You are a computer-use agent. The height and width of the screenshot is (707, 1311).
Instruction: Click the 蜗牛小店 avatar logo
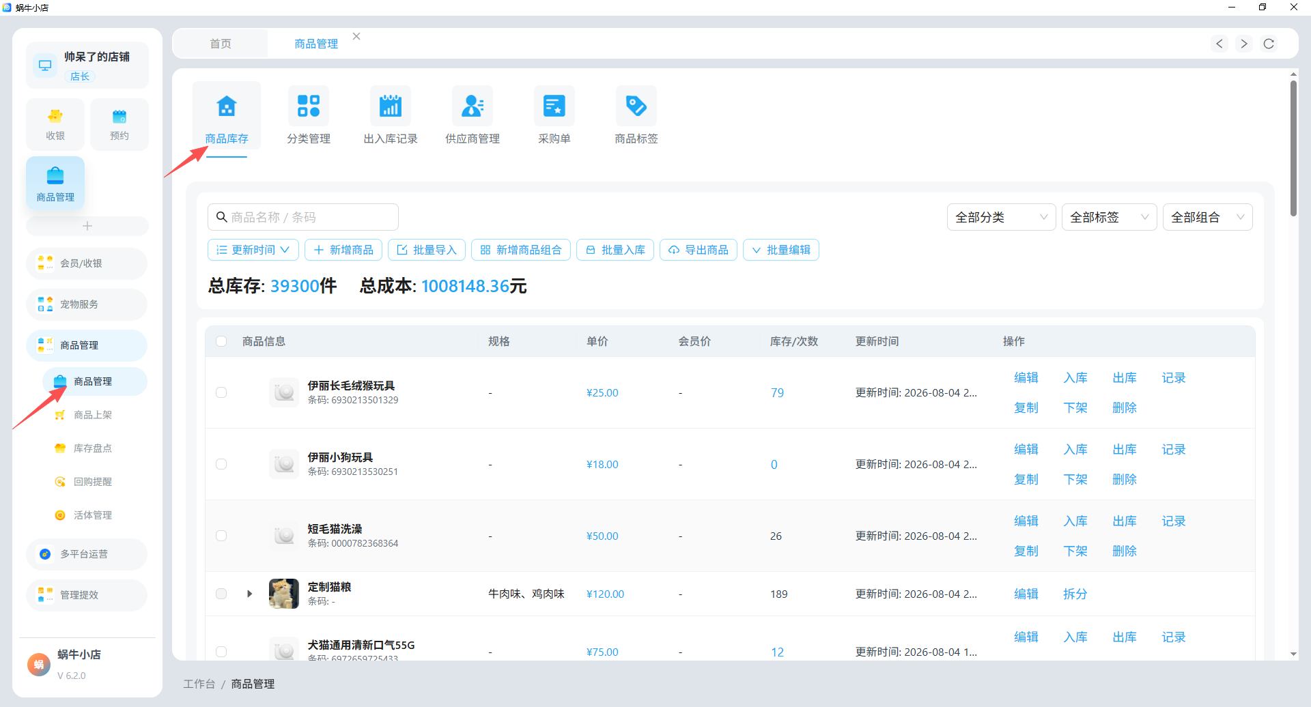[x=39, y=664]
